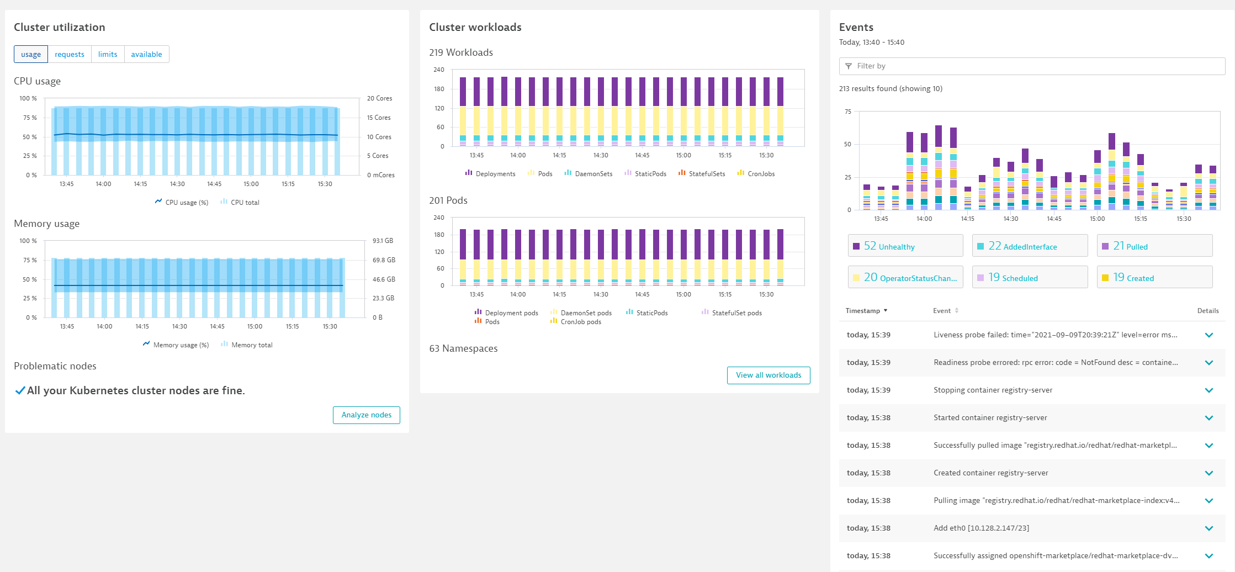This screenshot has width=1235, height=572.
Task: Click the filter funnel icon in Events
Action: (x=849, y=66)
